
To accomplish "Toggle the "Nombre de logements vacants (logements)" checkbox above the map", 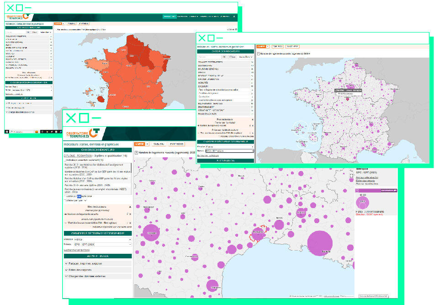I will pos(137,153).
